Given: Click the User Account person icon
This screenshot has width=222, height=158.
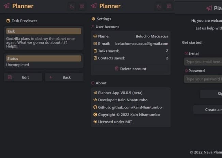Looking at the screenshot, I should point(93,27).
